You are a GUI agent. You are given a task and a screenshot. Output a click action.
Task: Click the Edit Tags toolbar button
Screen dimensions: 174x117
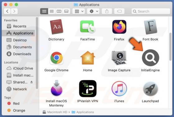point(119,11)
